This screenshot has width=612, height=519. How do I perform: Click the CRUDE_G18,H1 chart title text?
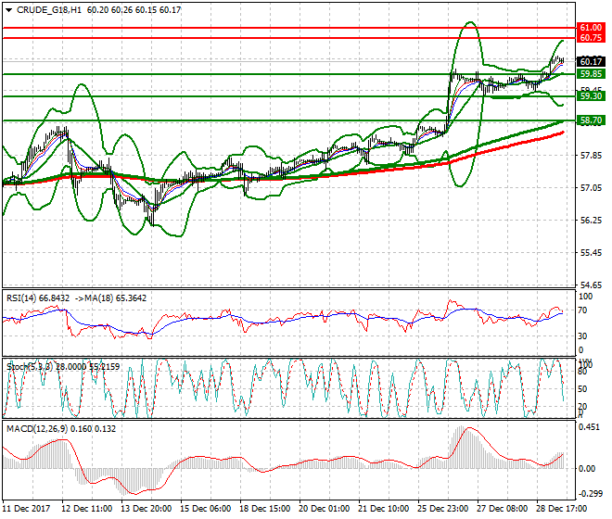(49, 10)
